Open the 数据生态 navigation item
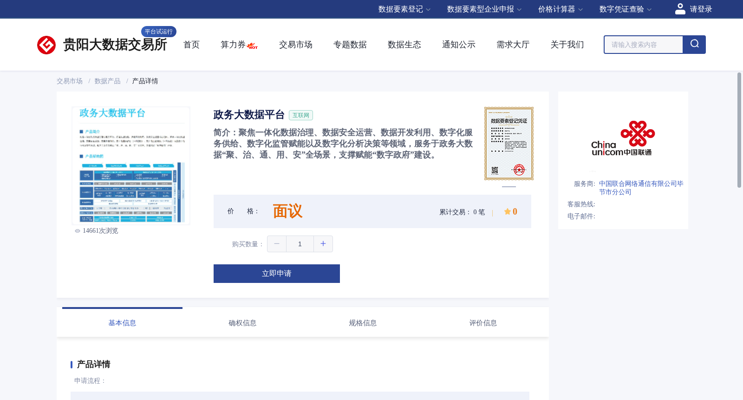 point(404,45)
